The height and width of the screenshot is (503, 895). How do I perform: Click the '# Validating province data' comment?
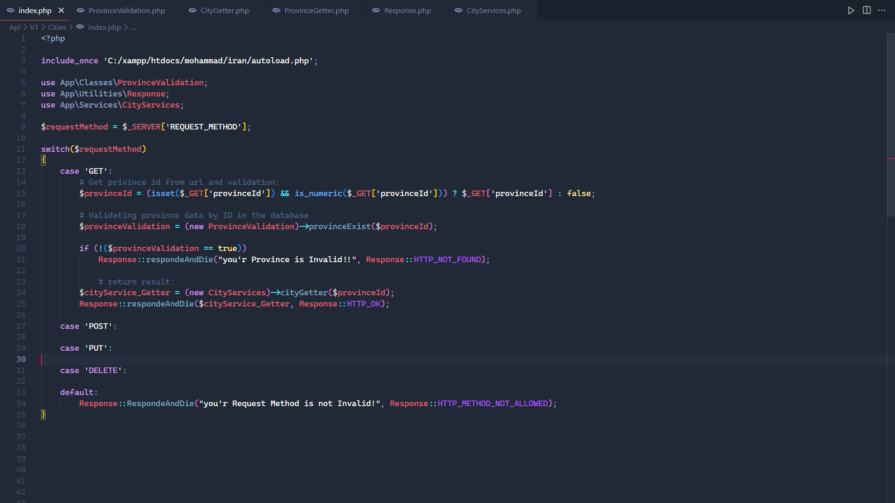(194, 215)
